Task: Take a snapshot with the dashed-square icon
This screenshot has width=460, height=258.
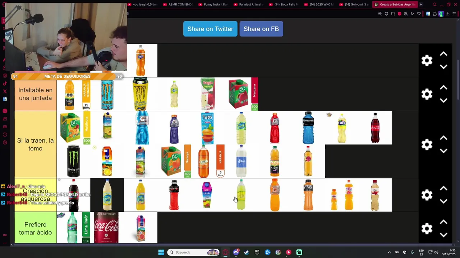Action: pyautogui.click(x=393, y=14)
